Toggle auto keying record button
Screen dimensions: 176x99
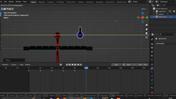tap(61, 65)
